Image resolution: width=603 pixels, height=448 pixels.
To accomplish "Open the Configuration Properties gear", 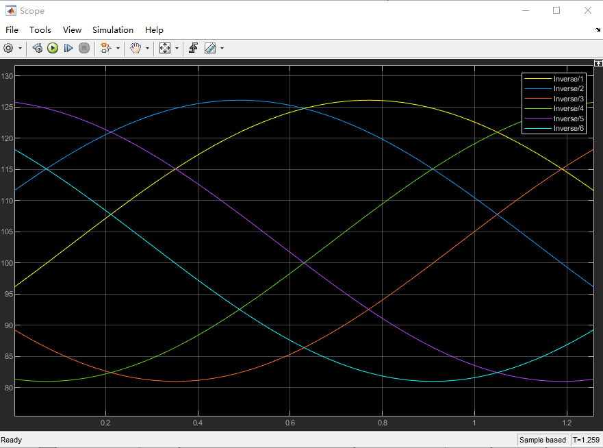I will point(8,48).
